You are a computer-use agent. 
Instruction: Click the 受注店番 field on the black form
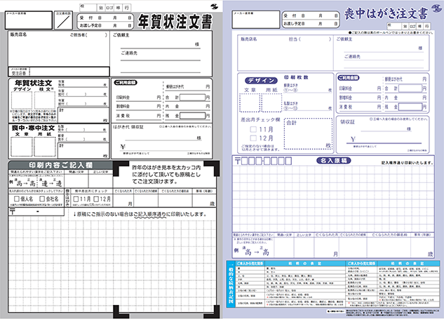[x=42, y=72]
